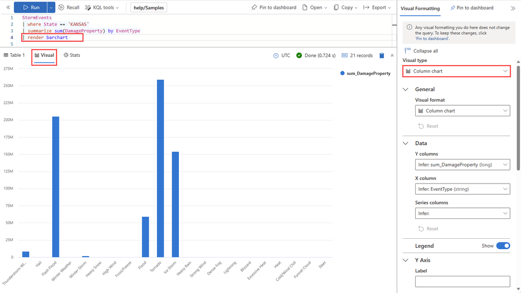Switch to the Table 1 tab

[14, 55]
